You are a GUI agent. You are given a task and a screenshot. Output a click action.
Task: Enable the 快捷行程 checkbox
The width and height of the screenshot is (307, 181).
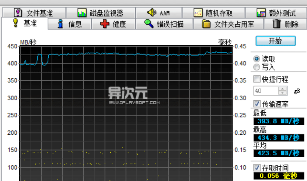click(x=257, y=79)
